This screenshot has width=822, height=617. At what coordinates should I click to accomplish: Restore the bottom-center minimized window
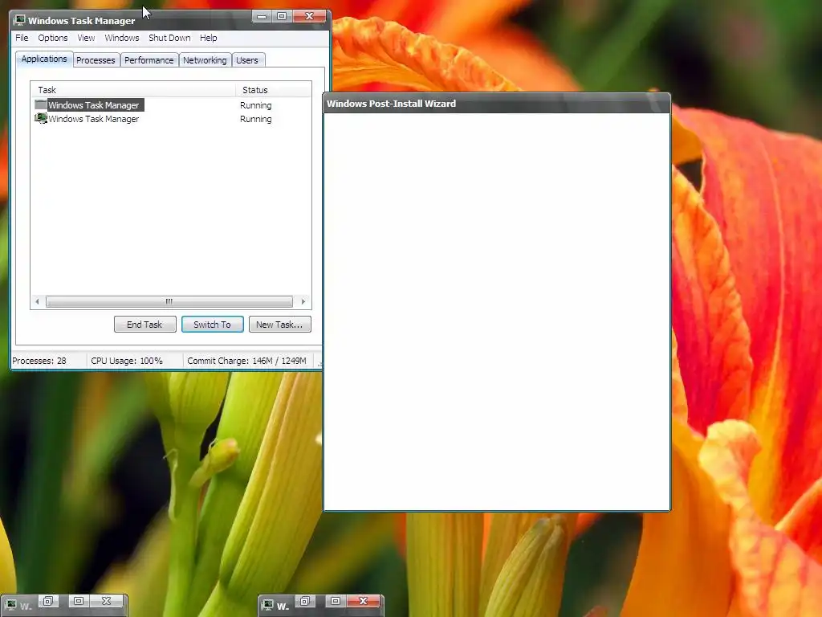click(304, 601)
